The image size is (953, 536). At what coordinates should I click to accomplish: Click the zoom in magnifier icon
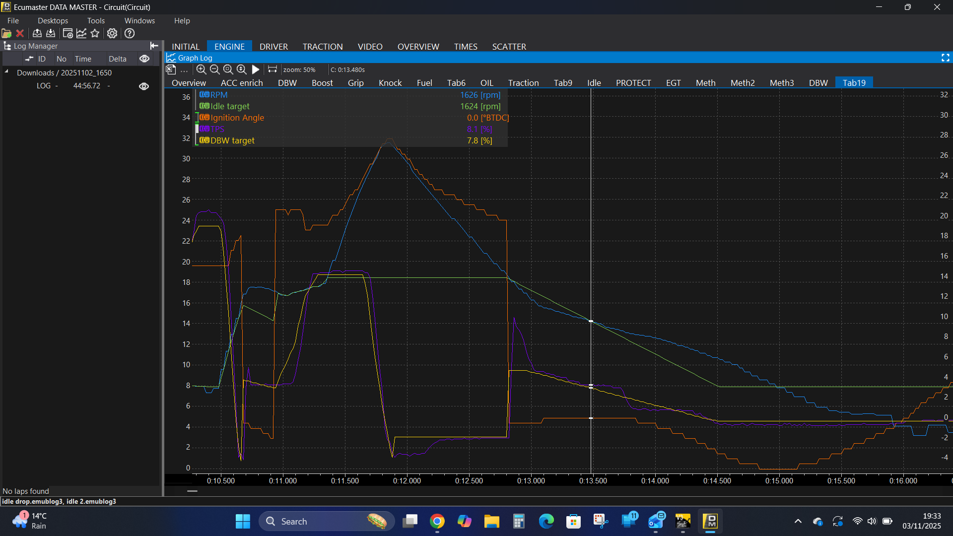click(x=201, y=69)
